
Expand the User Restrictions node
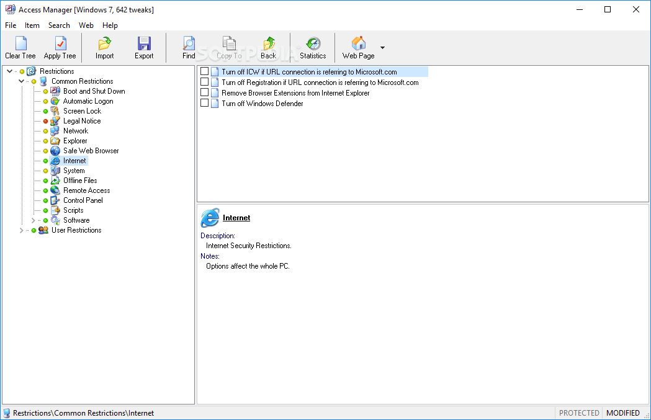coord(21,230)
